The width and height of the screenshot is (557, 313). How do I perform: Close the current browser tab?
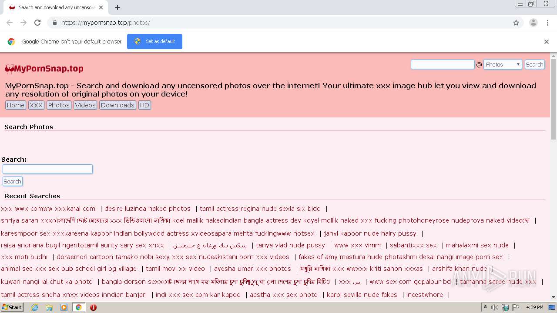(101, 7)
